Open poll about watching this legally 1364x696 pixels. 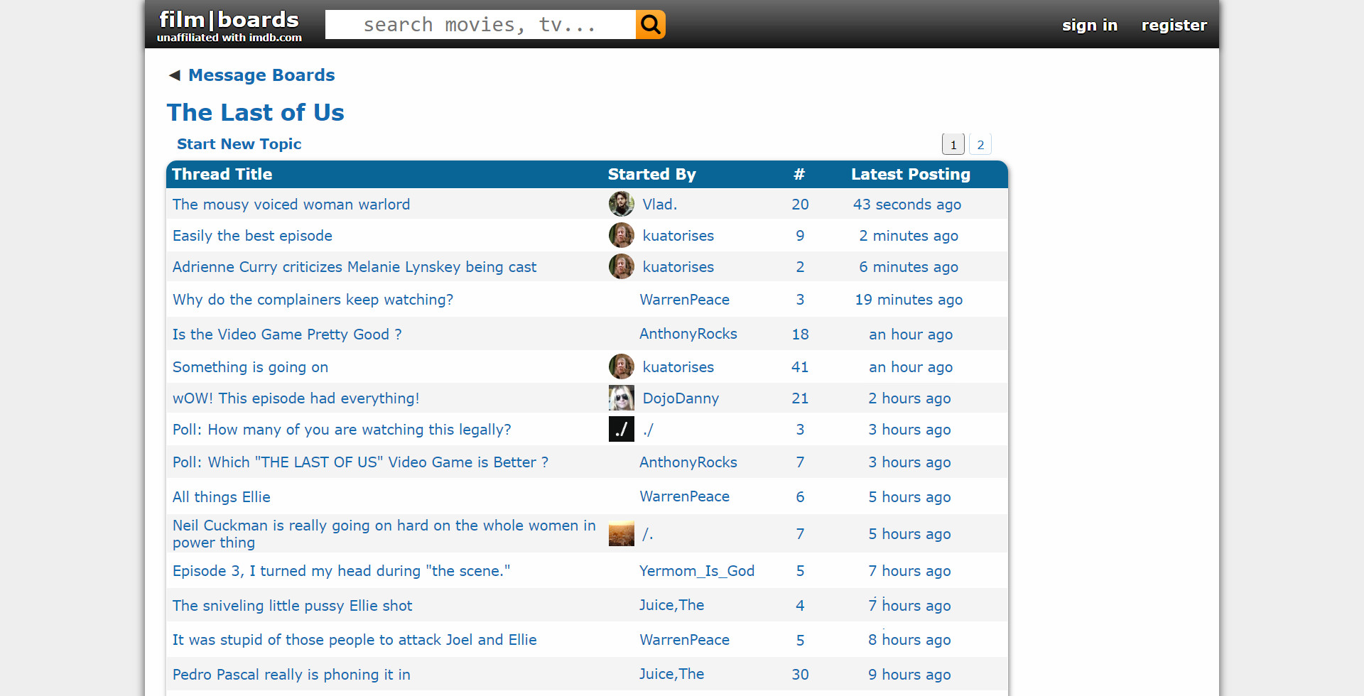click(342, 430)
